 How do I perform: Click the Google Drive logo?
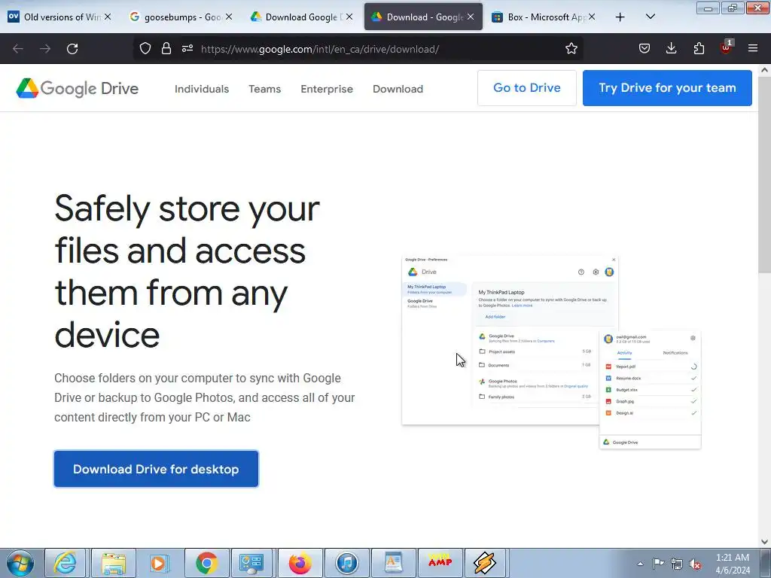tap(78, 89)
